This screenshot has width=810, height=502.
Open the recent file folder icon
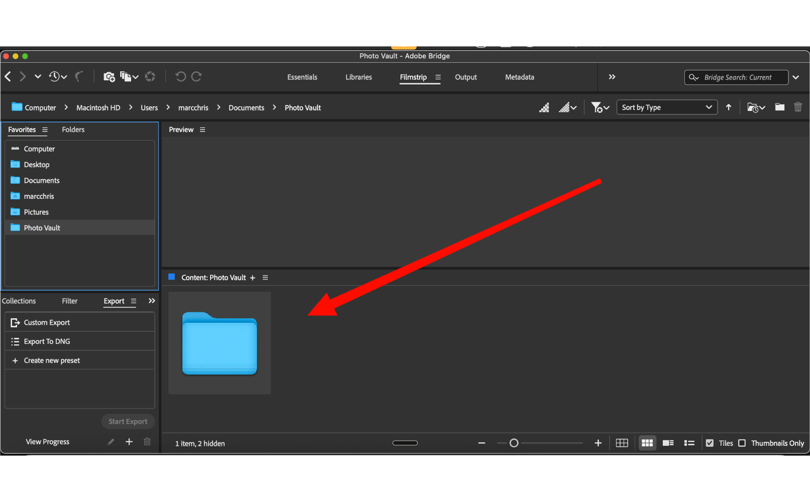[x=756, y=107]
